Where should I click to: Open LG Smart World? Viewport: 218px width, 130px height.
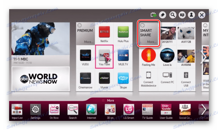pos(129,111)
